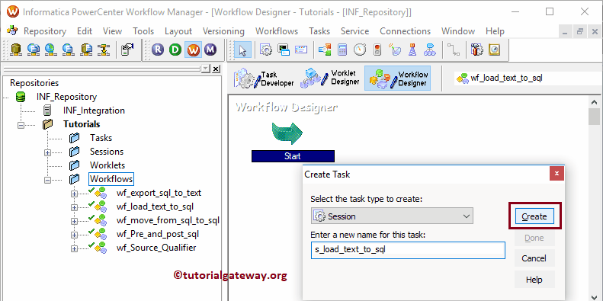Click the Help button in Create Task

click(534, 280)
